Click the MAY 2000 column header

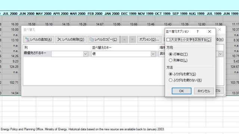coord(44,14)
